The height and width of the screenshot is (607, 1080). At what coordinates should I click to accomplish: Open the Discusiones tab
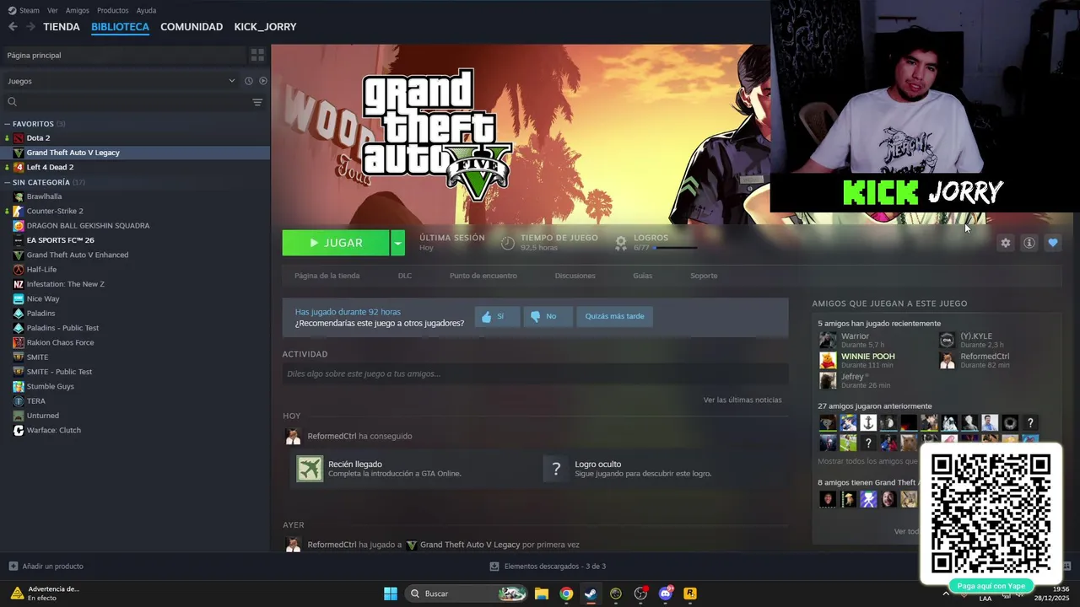pyautogui.click(x=575, y=276)
